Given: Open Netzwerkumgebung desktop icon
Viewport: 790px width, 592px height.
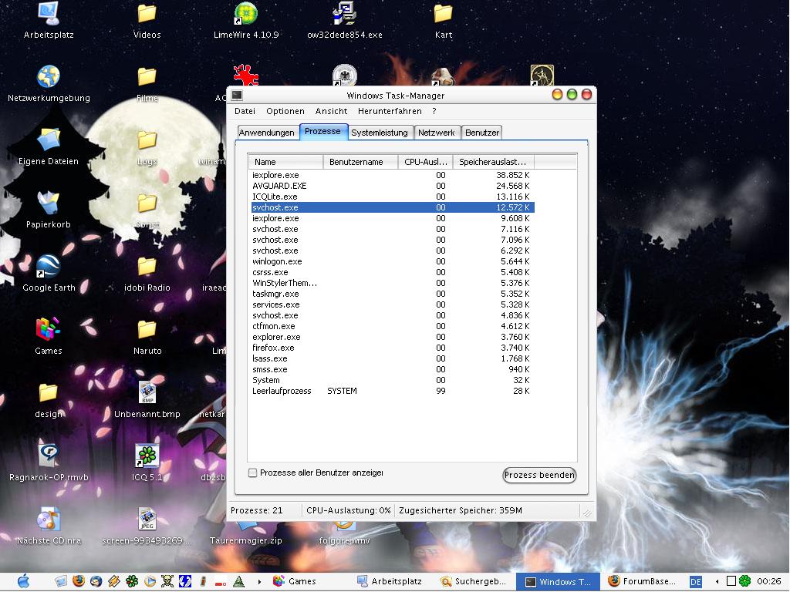Looking at the screenshot, I should pos(49,83).
